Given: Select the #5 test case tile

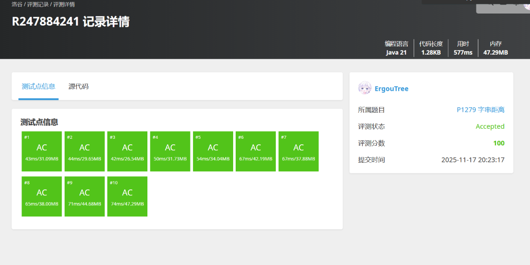Looking at the screenshot, I should (213, 151).
